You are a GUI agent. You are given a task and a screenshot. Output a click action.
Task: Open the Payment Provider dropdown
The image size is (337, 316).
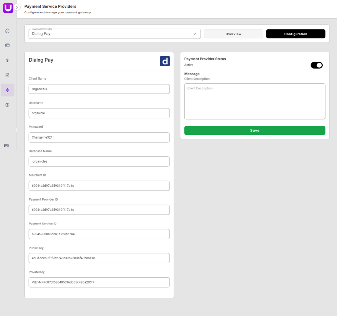(x=115, y=34)
